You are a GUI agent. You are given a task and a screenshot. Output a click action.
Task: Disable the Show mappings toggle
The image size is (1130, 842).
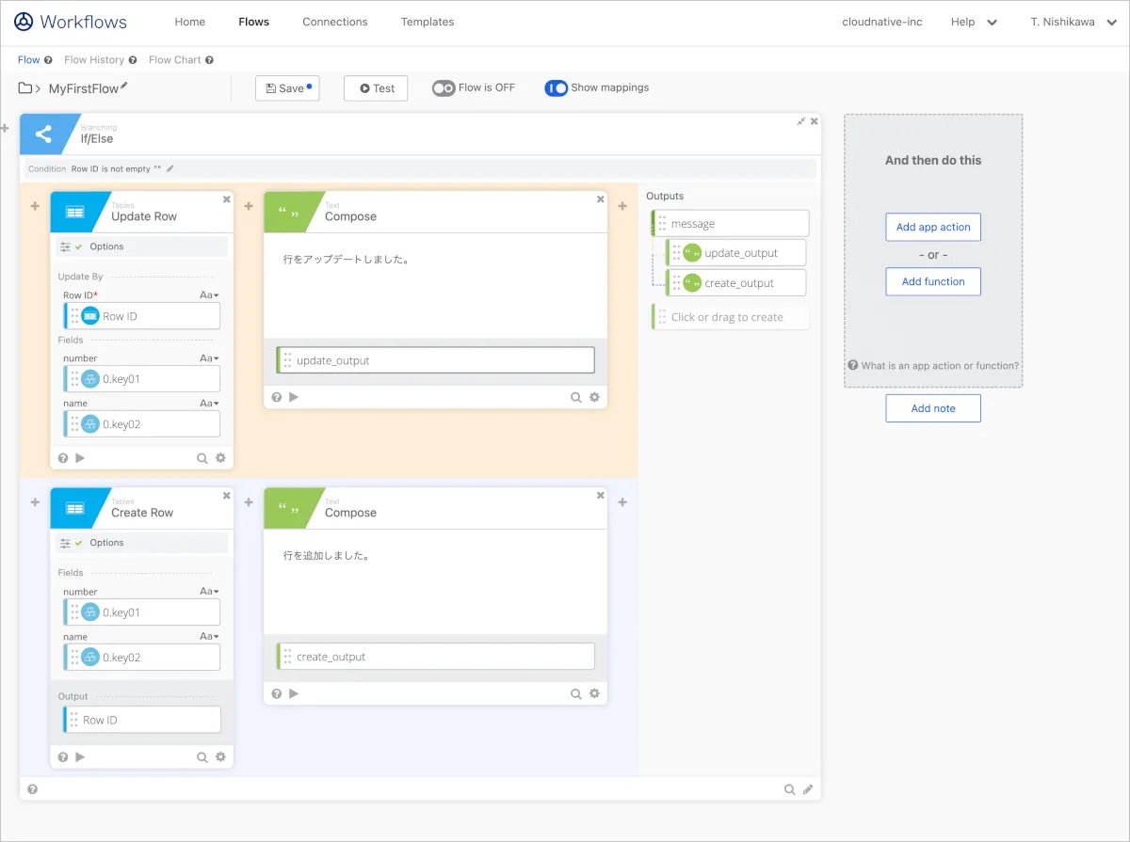[556, 88]
